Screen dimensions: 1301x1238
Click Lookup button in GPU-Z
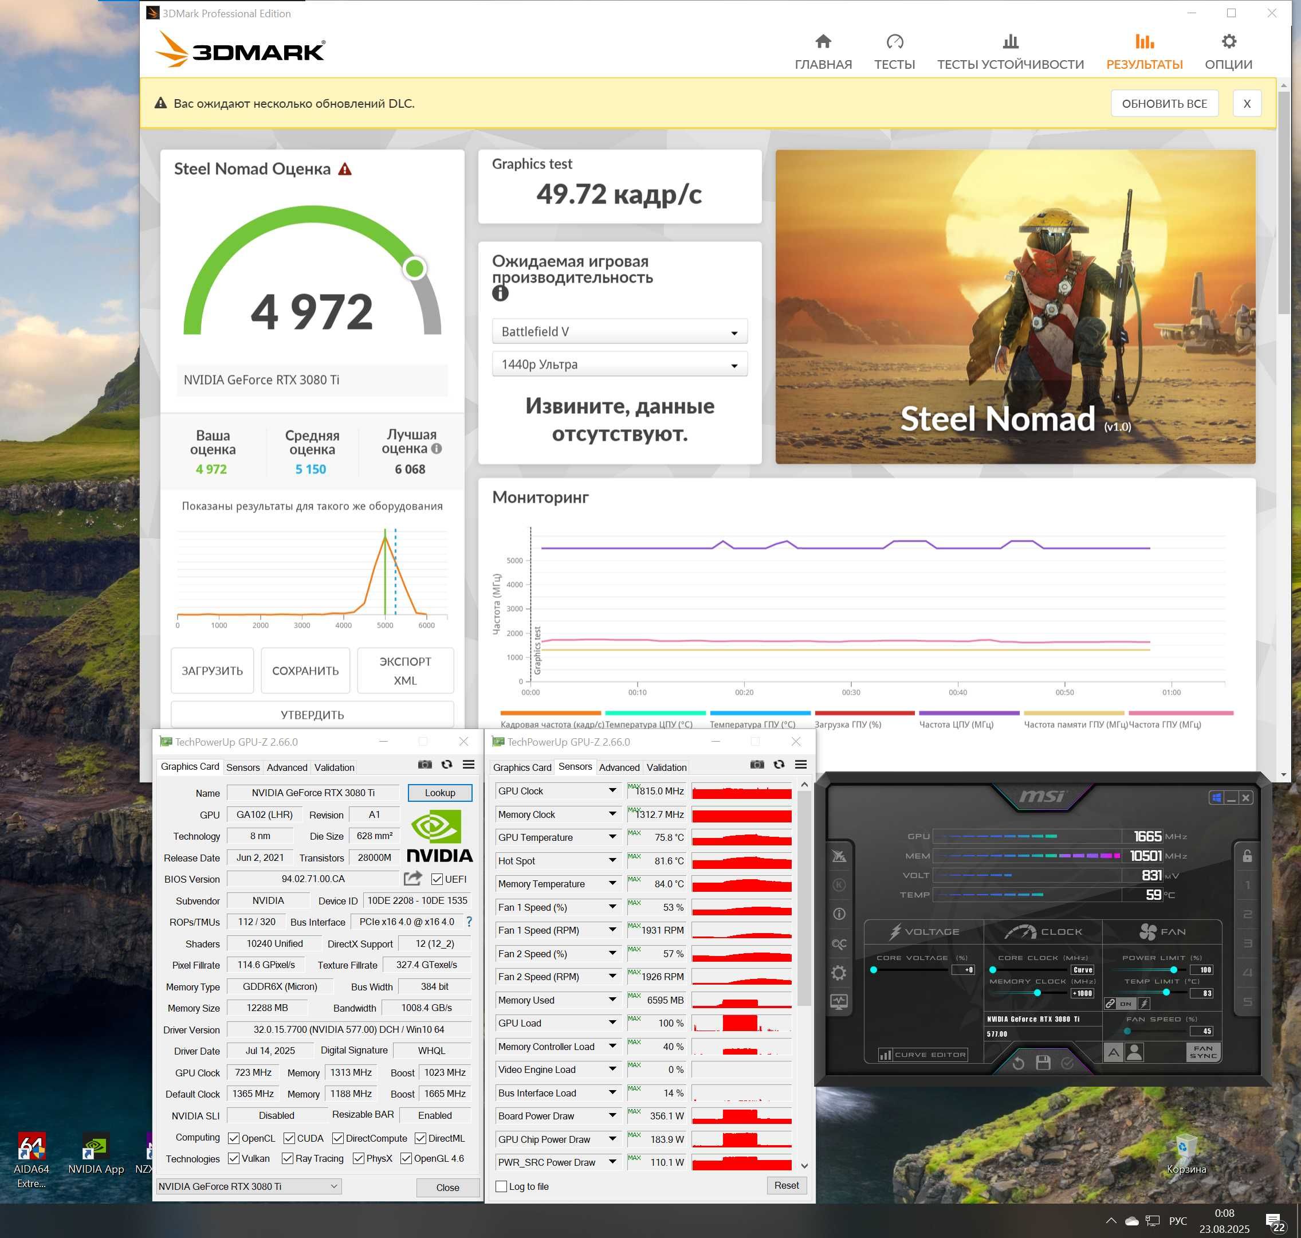pyautogui.click(x=440, y=793)
